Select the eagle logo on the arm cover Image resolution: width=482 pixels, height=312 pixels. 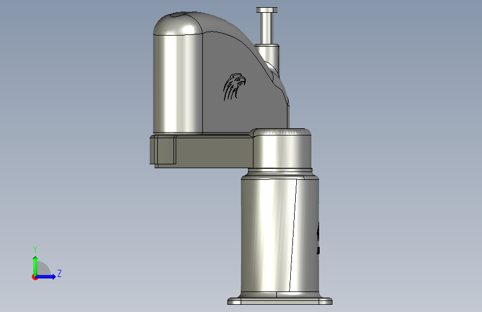point(234,87)
